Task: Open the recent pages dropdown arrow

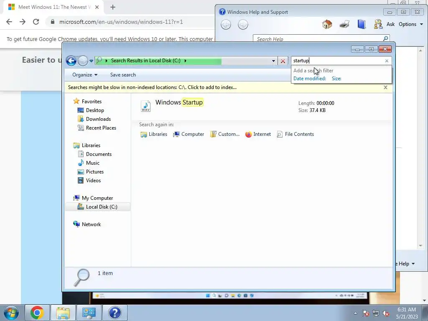Action: (91, 61)
